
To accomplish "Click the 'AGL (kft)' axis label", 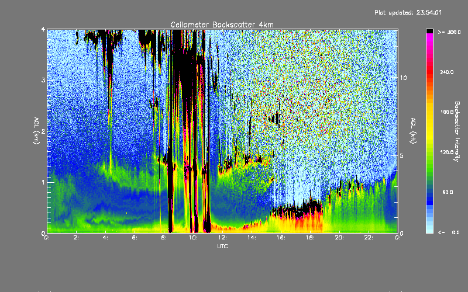I will (x=413, y=131).
